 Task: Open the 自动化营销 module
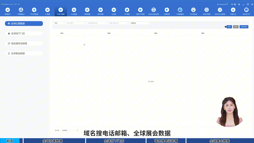207,11
